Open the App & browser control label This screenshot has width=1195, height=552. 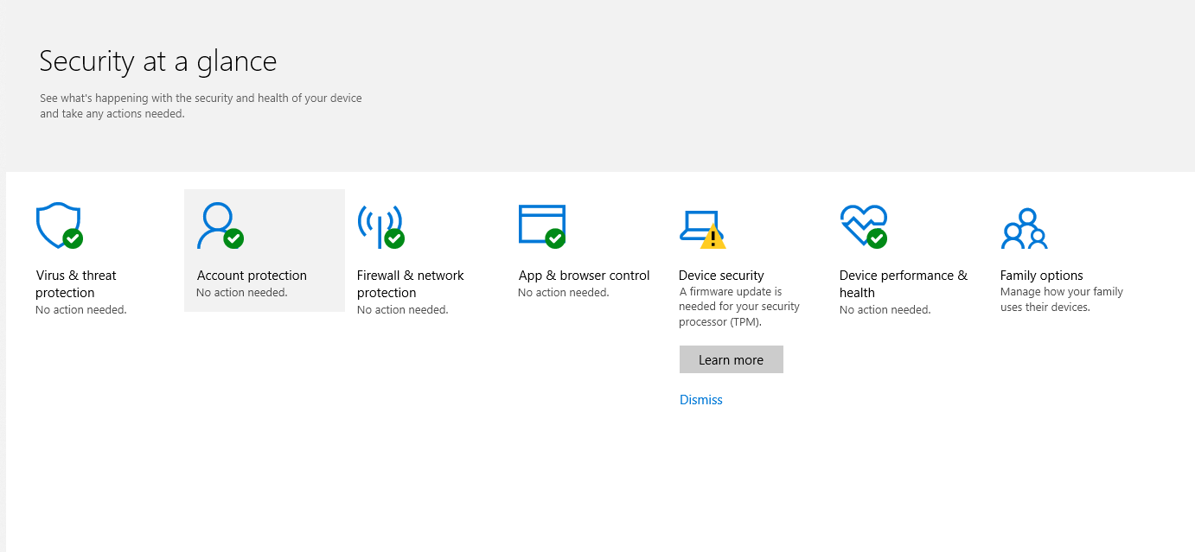(584, 276)
